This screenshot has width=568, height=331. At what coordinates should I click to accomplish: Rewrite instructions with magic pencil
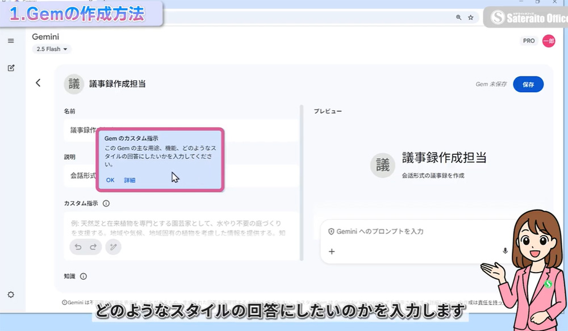click(114, 247)
